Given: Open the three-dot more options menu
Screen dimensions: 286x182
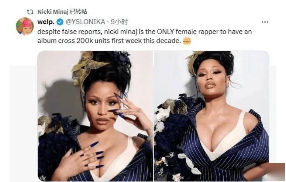Looking at the screenshot, I should click(265, 22).
